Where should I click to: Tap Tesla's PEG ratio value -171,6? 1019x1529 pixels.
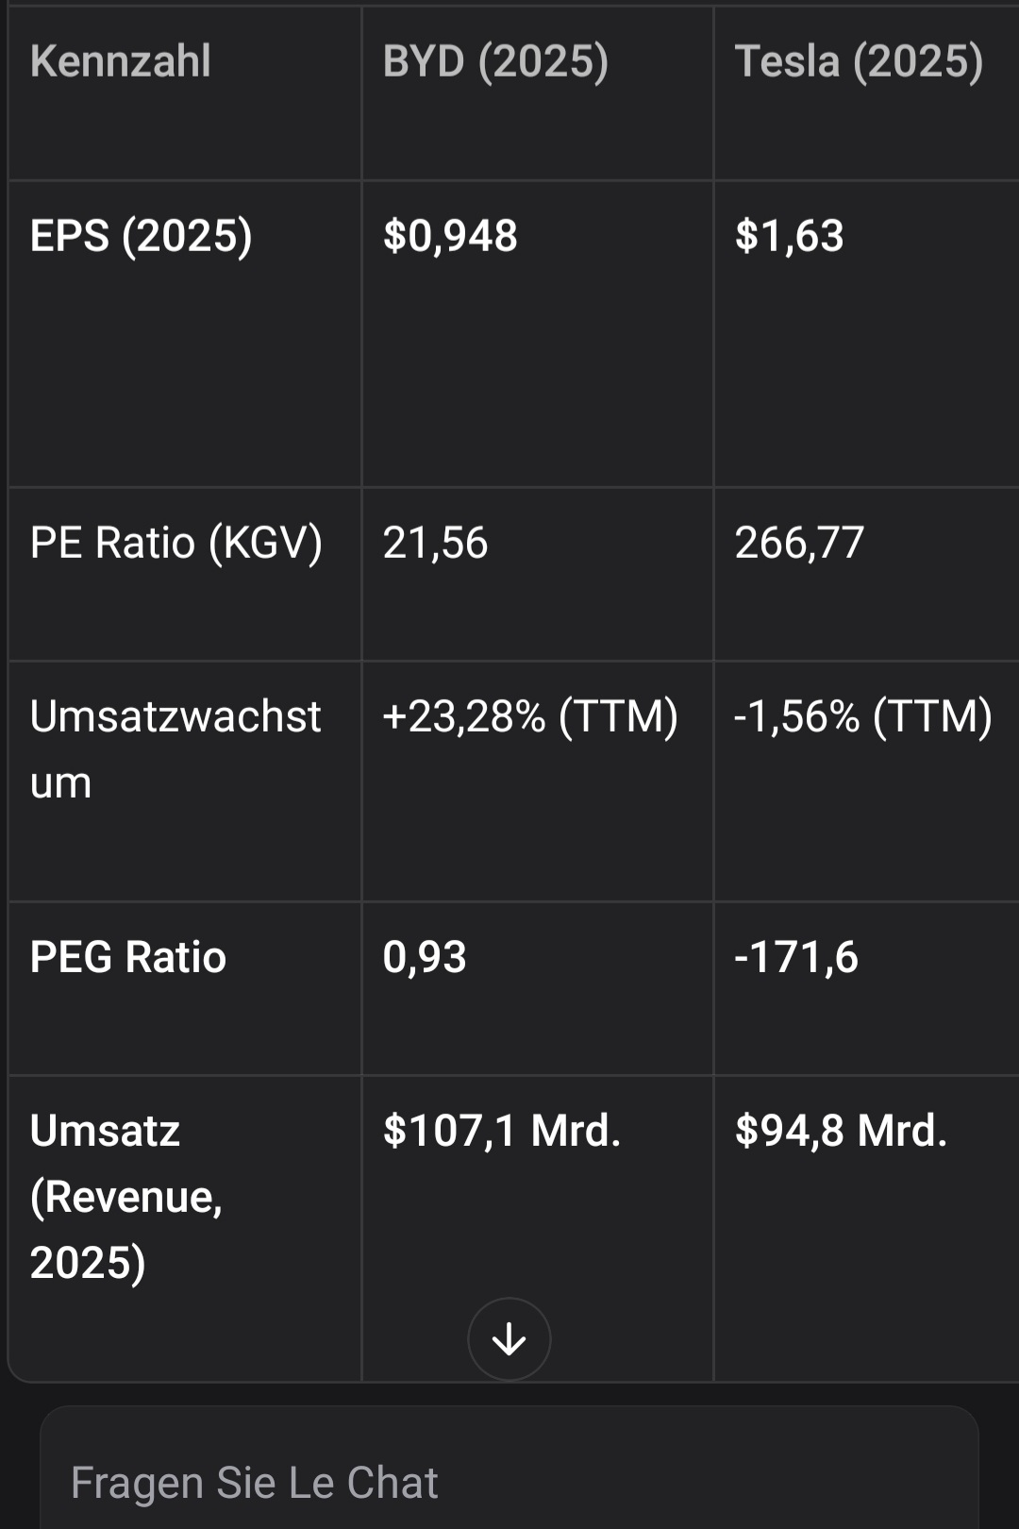click(x=796, y=957)
